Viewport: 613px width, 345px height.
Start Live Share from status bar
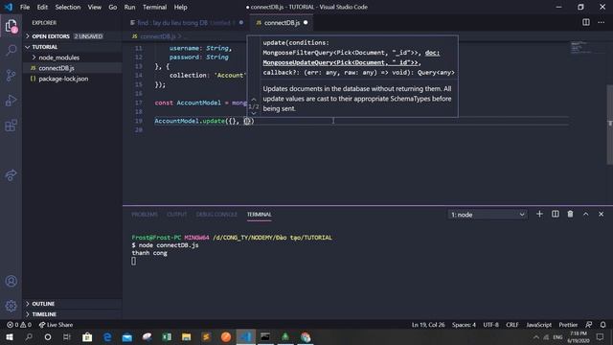click(56, 325)
